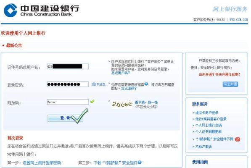
Task: Click 看不清,换一张 to refresh captcha
Action: pos(146,102)
